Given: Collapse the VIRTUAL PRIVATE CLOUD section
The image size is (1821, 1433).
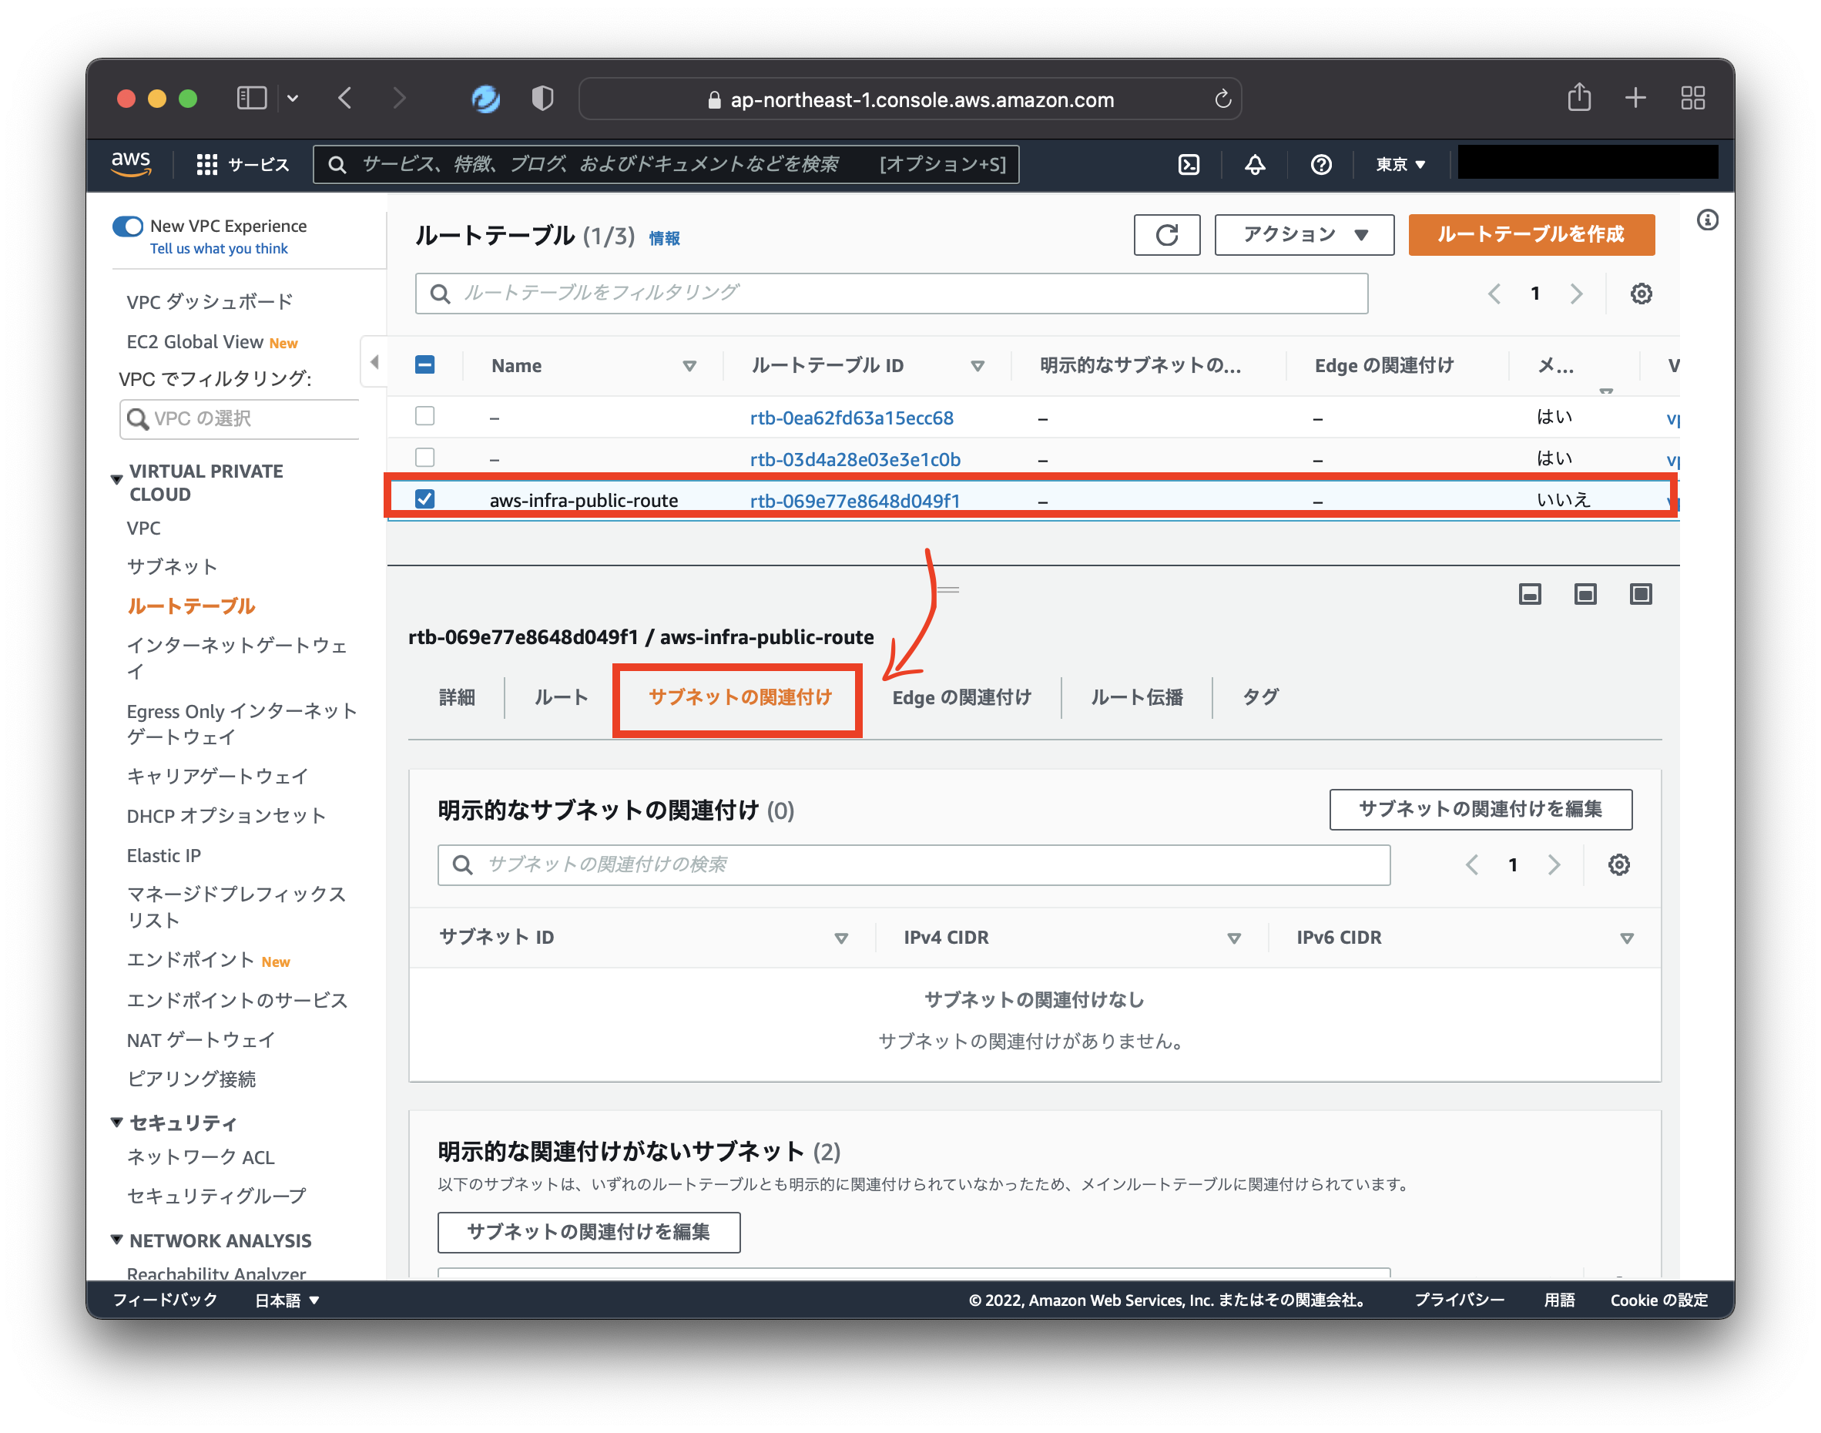Looking at the screenshot, I should [116, 480].
